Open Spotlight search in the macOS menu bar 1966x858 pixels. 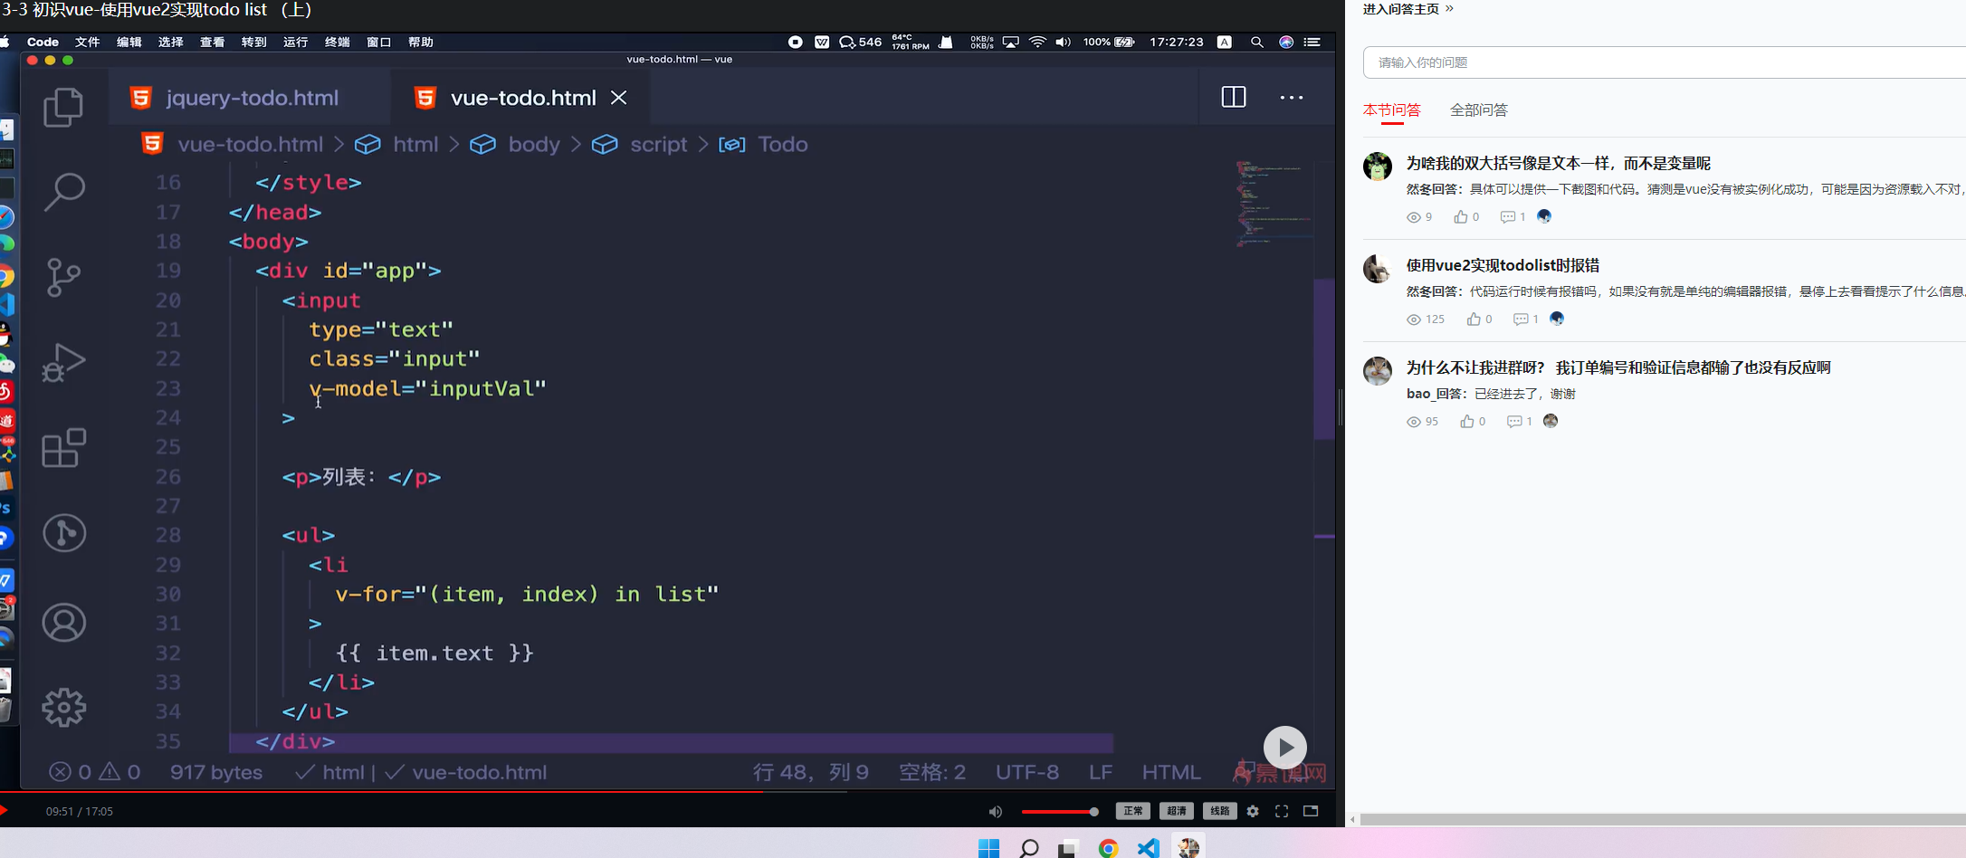1256,42
